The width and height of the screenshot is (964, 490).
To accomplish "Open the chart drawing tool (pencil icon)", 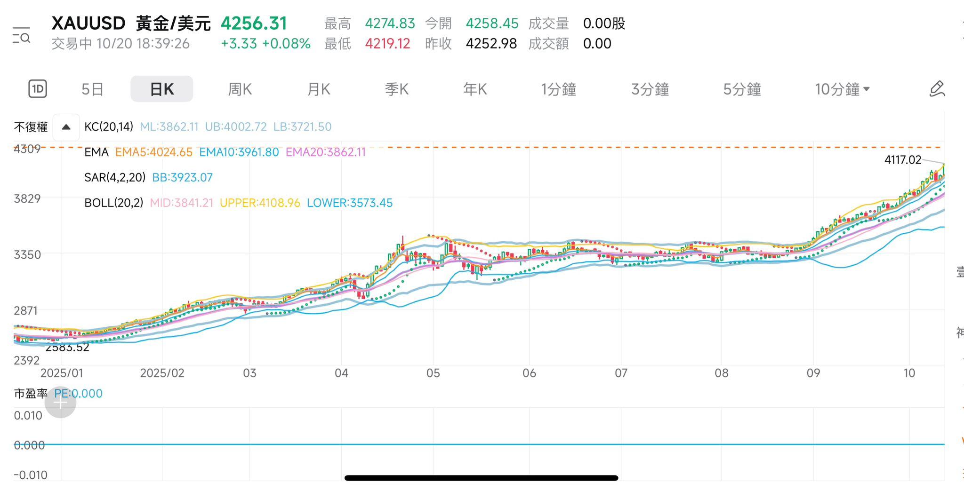I will [938, 88].
